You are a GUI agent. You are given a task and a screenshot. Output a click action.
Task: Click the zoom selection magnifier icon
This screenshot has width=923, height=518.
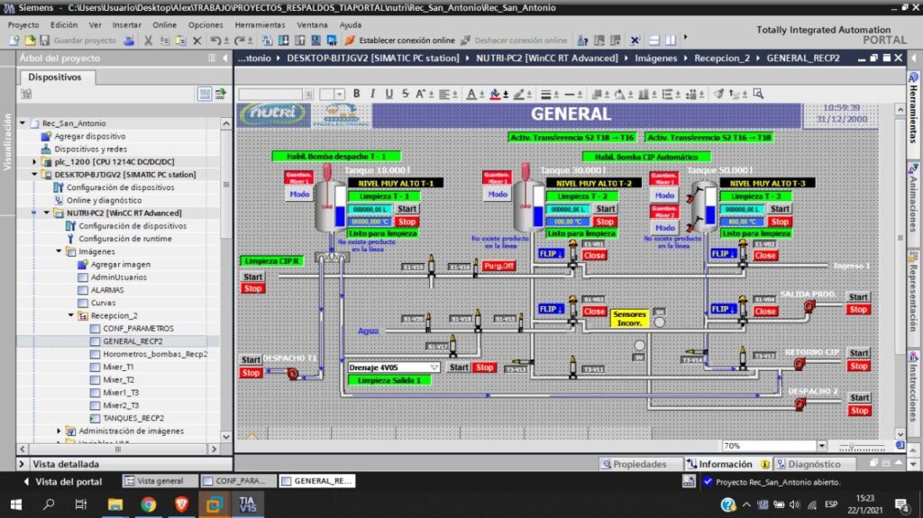(x=758, y=94)
